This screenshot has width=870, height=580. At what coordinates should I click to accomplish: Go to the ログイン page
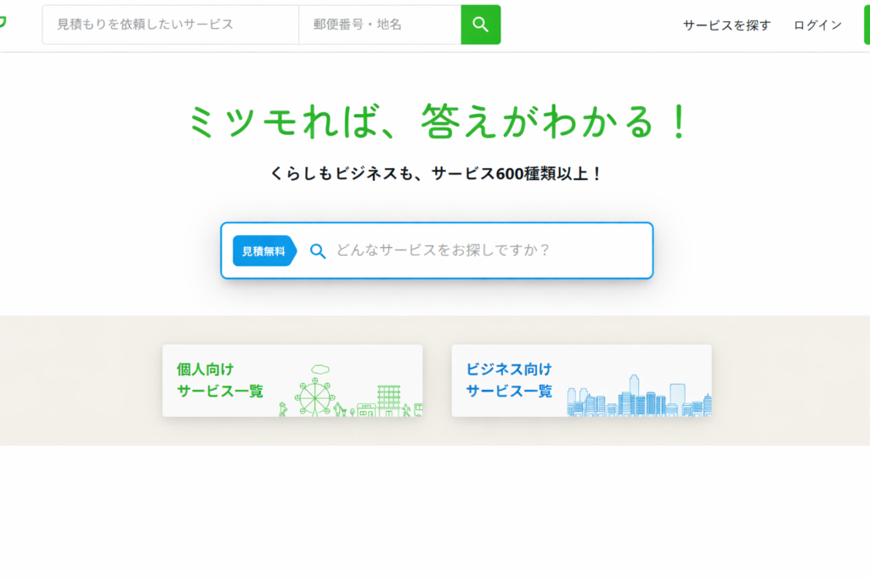pyautogui.click(x=817, y=25)
